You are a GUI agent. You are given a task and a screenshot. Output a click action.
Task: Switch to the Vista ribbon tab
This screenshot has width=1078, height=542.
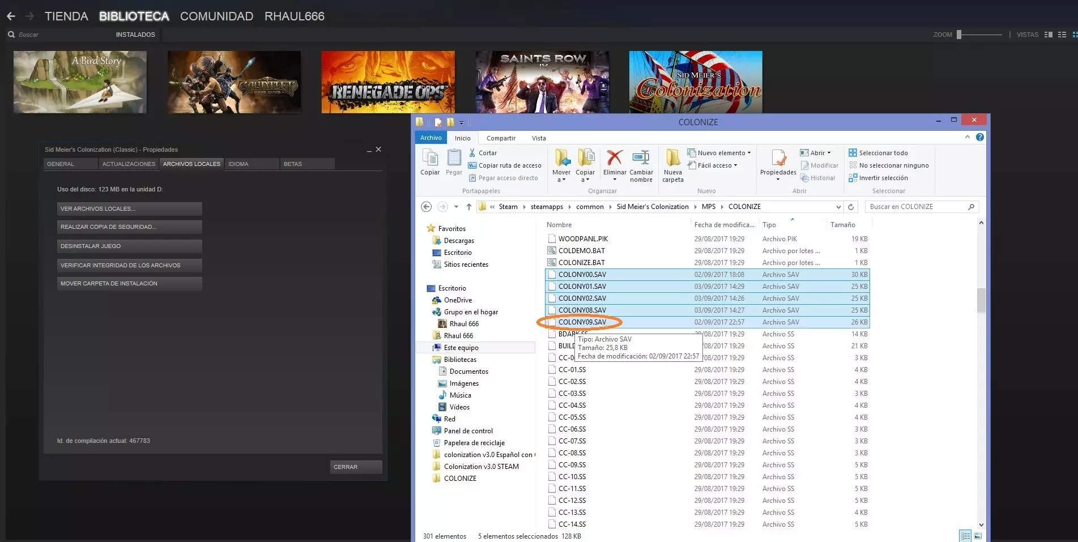coord(539,138)
